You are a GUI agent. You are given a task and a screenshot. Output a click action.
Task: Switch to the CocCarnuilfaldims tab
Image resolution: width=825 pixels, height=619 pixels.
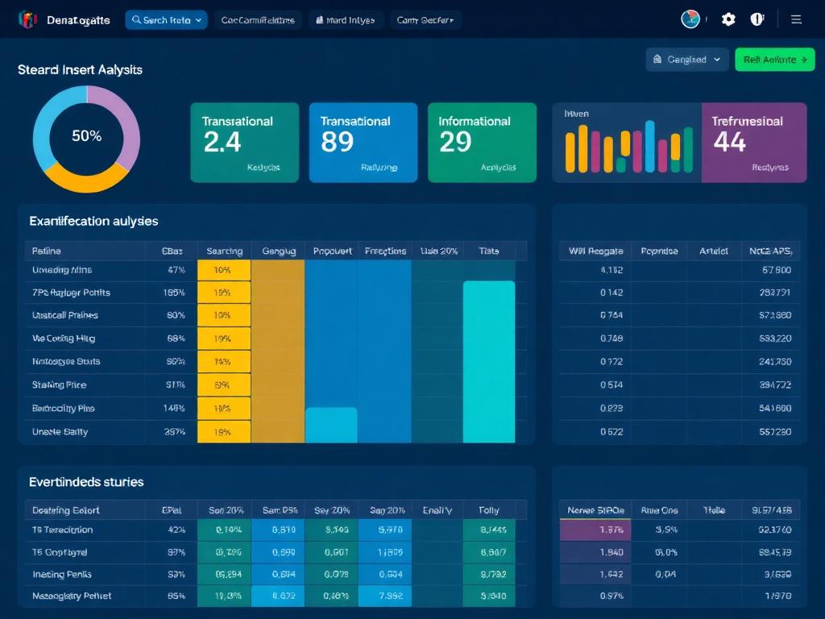pyautogui.click(x=258, y=20)
